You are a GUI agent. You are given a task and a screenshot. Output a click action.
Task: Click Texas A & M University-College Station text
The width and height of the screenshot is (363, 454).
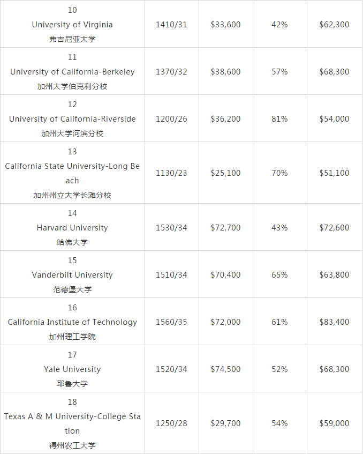pyautogui.click(x=72, y=423)
